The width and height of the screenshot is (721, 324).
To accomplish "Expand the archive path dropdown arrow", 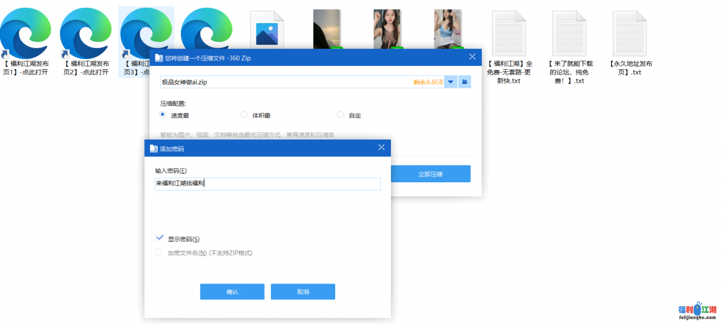I will pos(451,82).
